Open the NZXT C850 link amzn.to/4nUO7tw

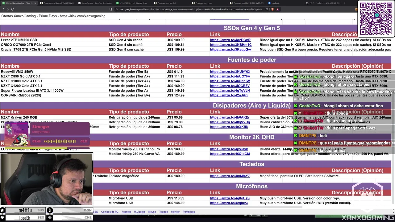(230, 76)
